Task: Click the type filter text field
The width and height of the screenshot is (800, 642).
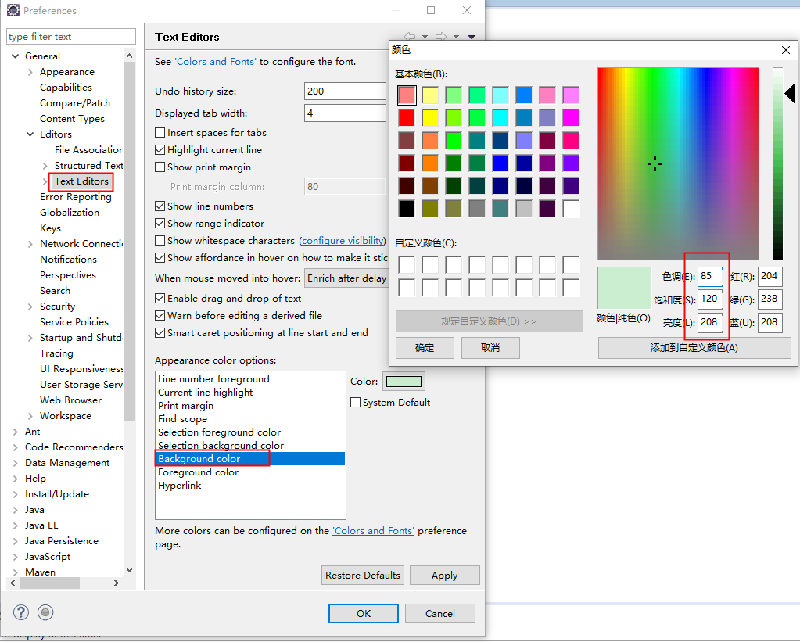Action: (x=70, y=37)
